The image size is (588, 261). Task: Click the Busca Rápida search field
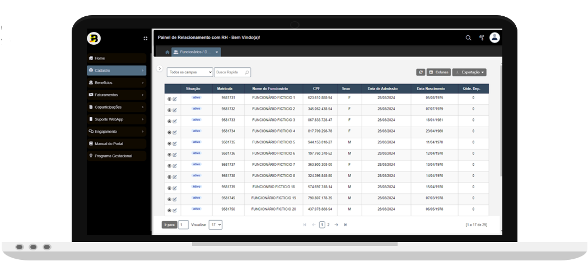tap(230, 72)
